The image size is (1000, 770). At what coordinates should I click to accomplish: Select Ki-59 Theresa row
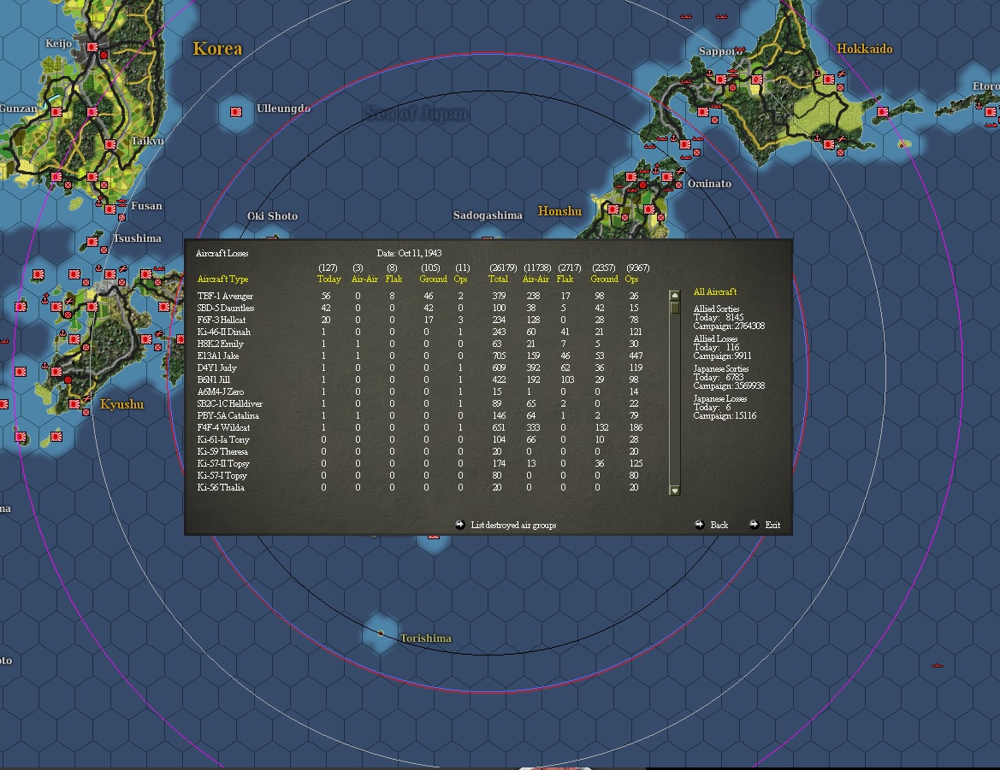421,451
